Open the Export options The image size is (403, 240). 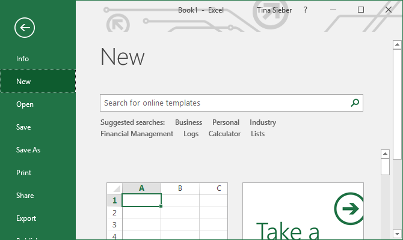click(x=38, y=218)
